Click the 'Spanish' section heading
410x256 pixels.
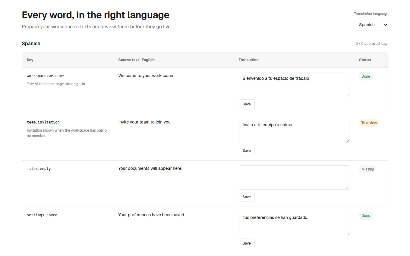[31, 43]
